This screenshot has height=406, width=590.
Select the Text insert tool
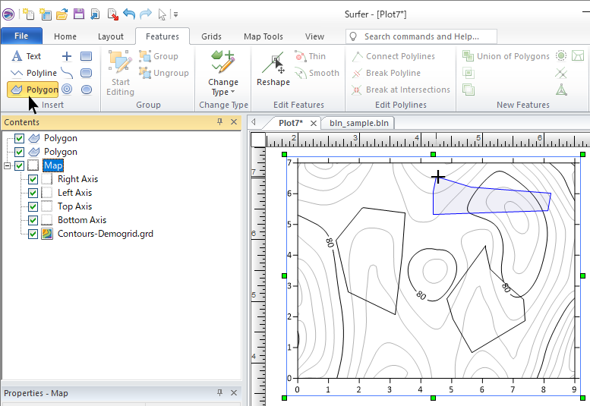pyautogui.click(x=27, y=56)
